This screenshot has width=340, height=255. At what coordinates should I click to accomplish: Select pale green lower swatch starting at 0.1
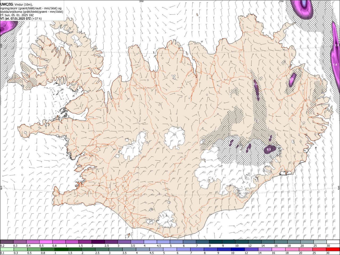pyautogui.click(x=7, y=249)
